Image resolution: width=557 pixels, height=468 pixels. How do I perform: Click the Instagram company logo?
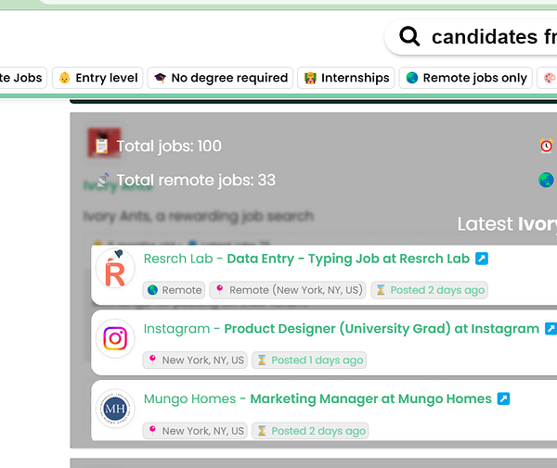[115, 338]
